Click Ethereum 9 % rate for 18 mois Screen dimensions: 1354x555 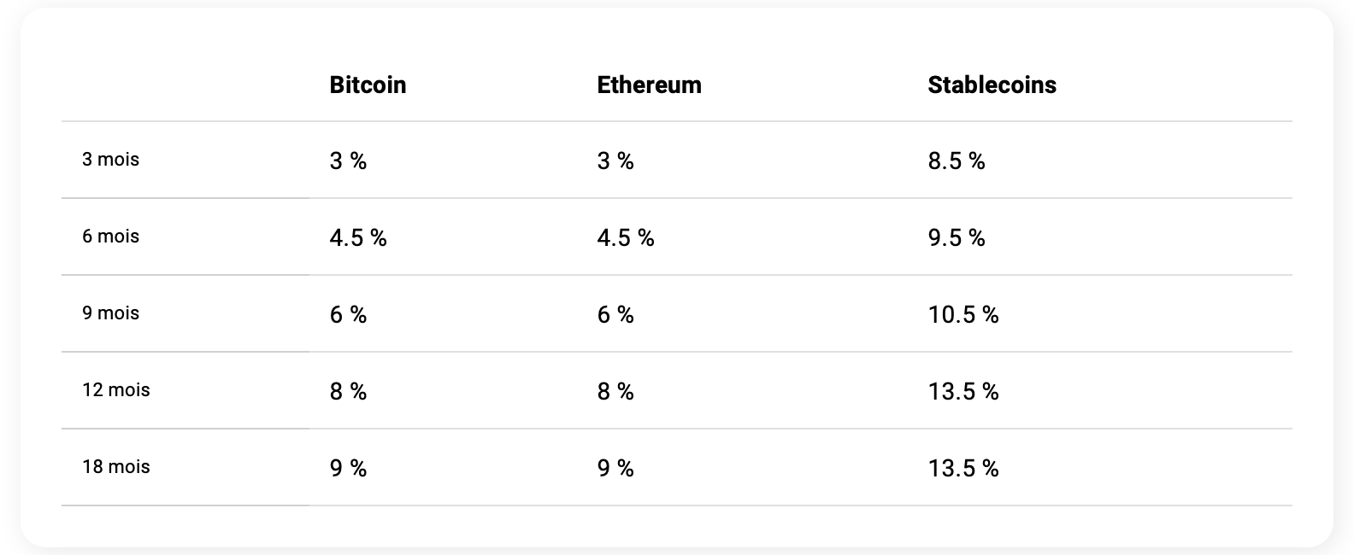coord(615,468)
